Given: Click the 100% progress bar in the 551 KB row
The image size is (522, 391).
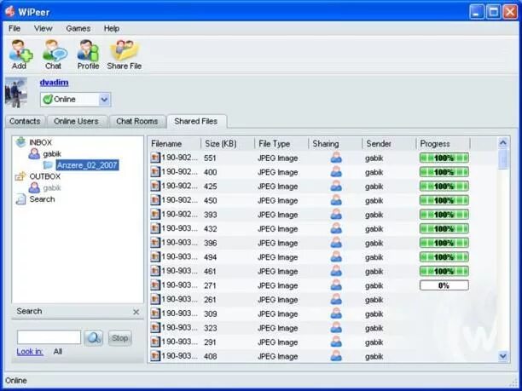Looking at the screenshot, I should pos(444,158).
